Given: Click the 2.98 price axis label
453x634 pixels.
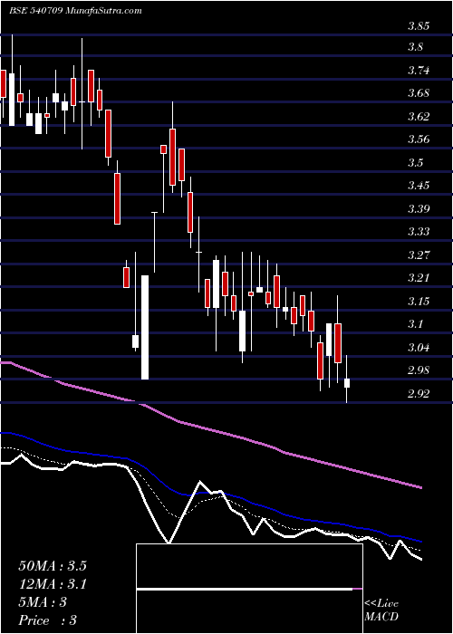Looking at the screenshot, I should [x=419, y=370].
